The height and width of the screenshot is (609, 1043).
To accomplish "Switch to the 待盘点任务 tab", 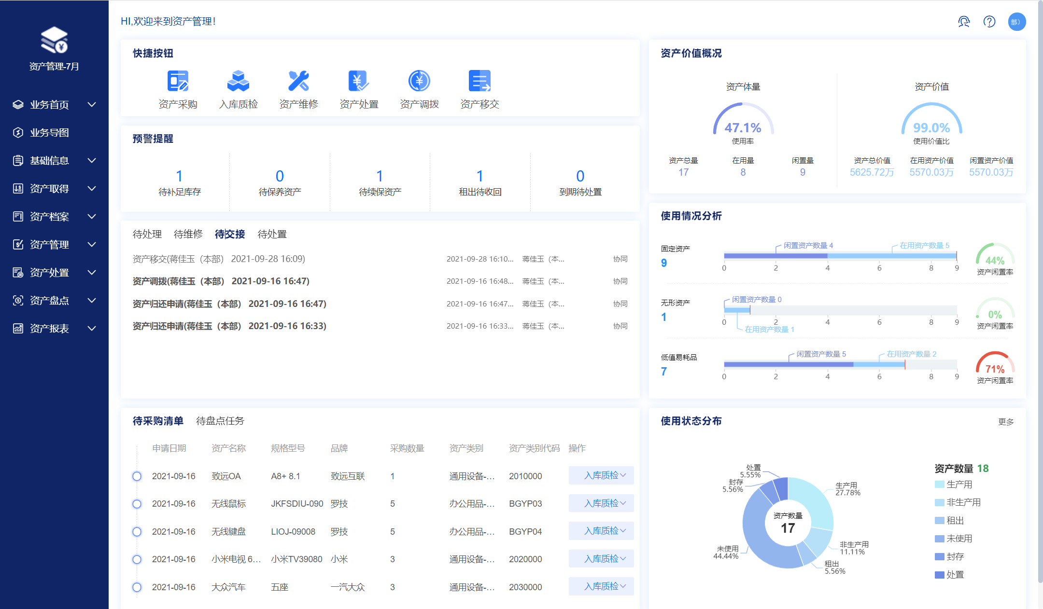I will click(220, 421).
